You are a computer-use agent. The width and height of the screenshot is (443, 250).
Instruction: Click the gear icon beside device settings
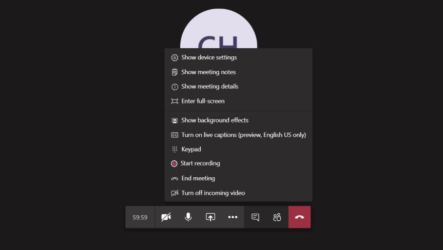pyautogui.click(x=175, y=58)
